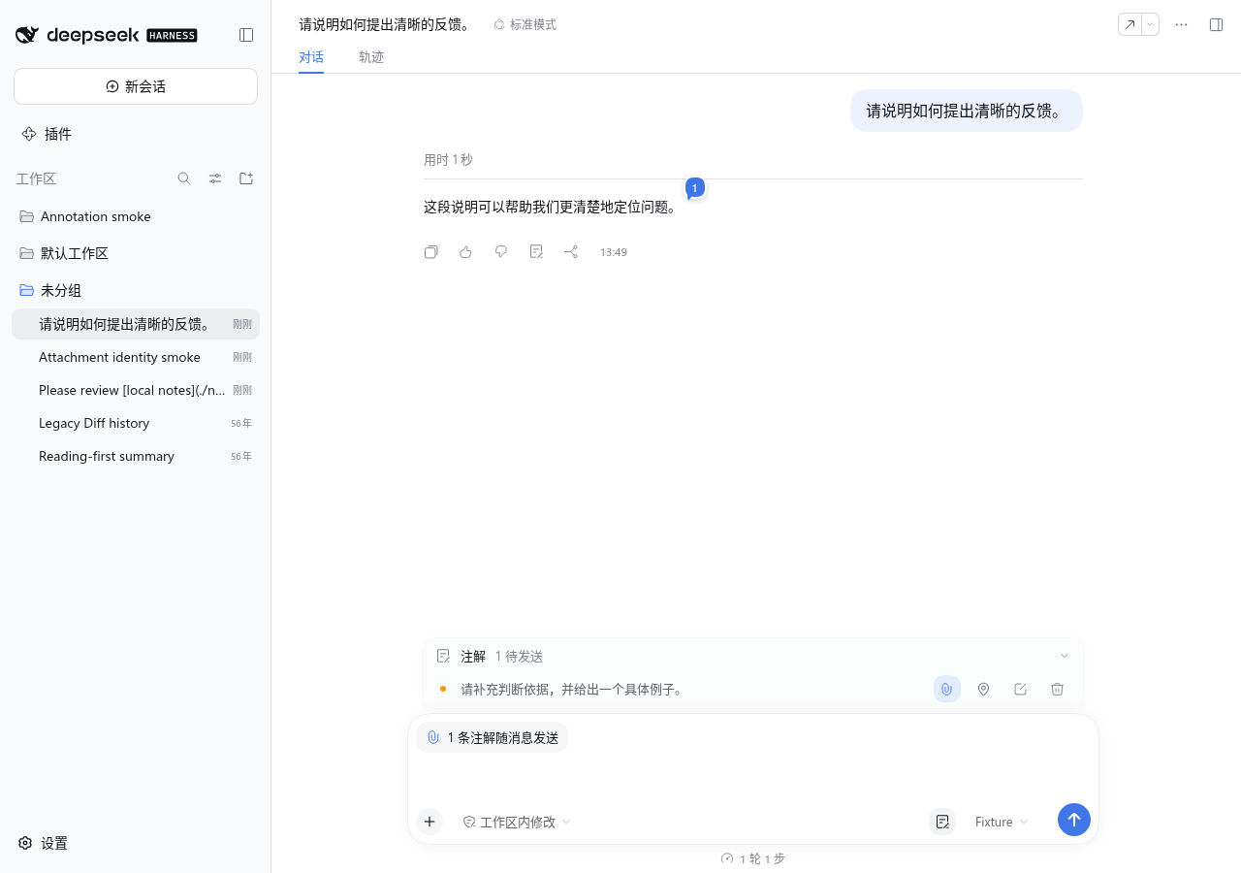Give the reply a thumbs up
Viewport: 1241px width, 873px height.
[x=466, y=252]
